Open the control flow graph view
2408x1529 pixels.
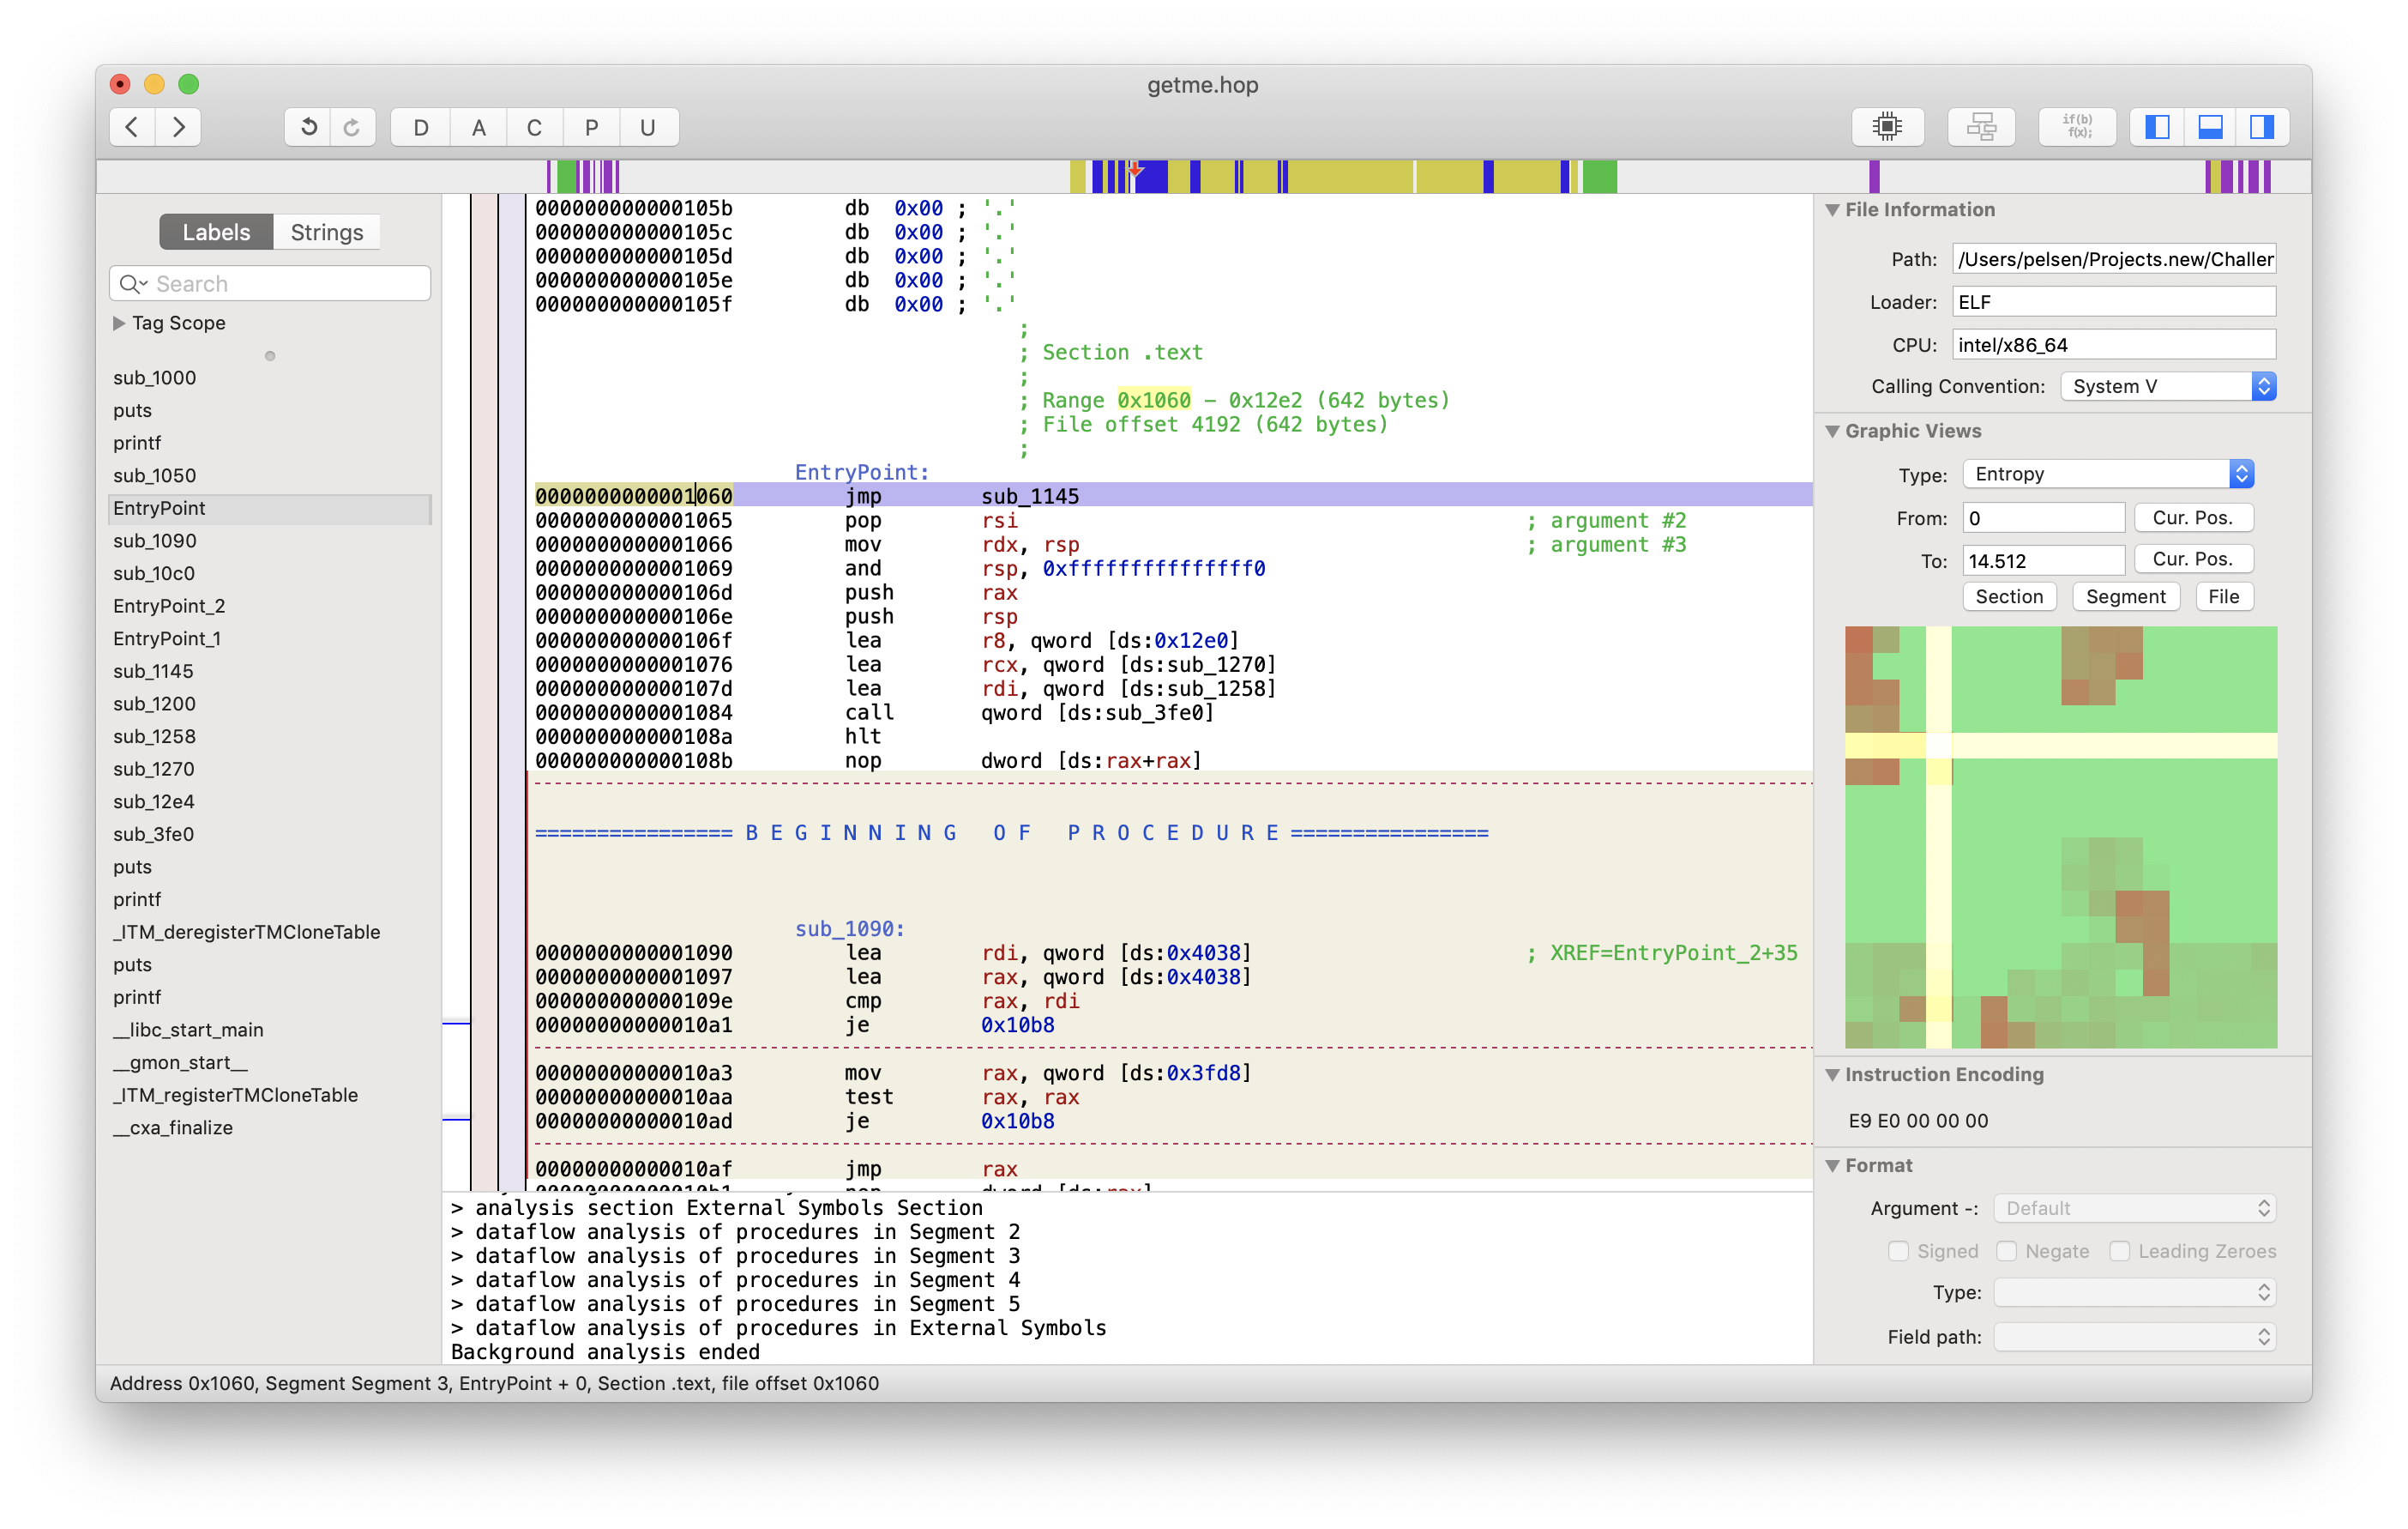tap(1980, 127)
